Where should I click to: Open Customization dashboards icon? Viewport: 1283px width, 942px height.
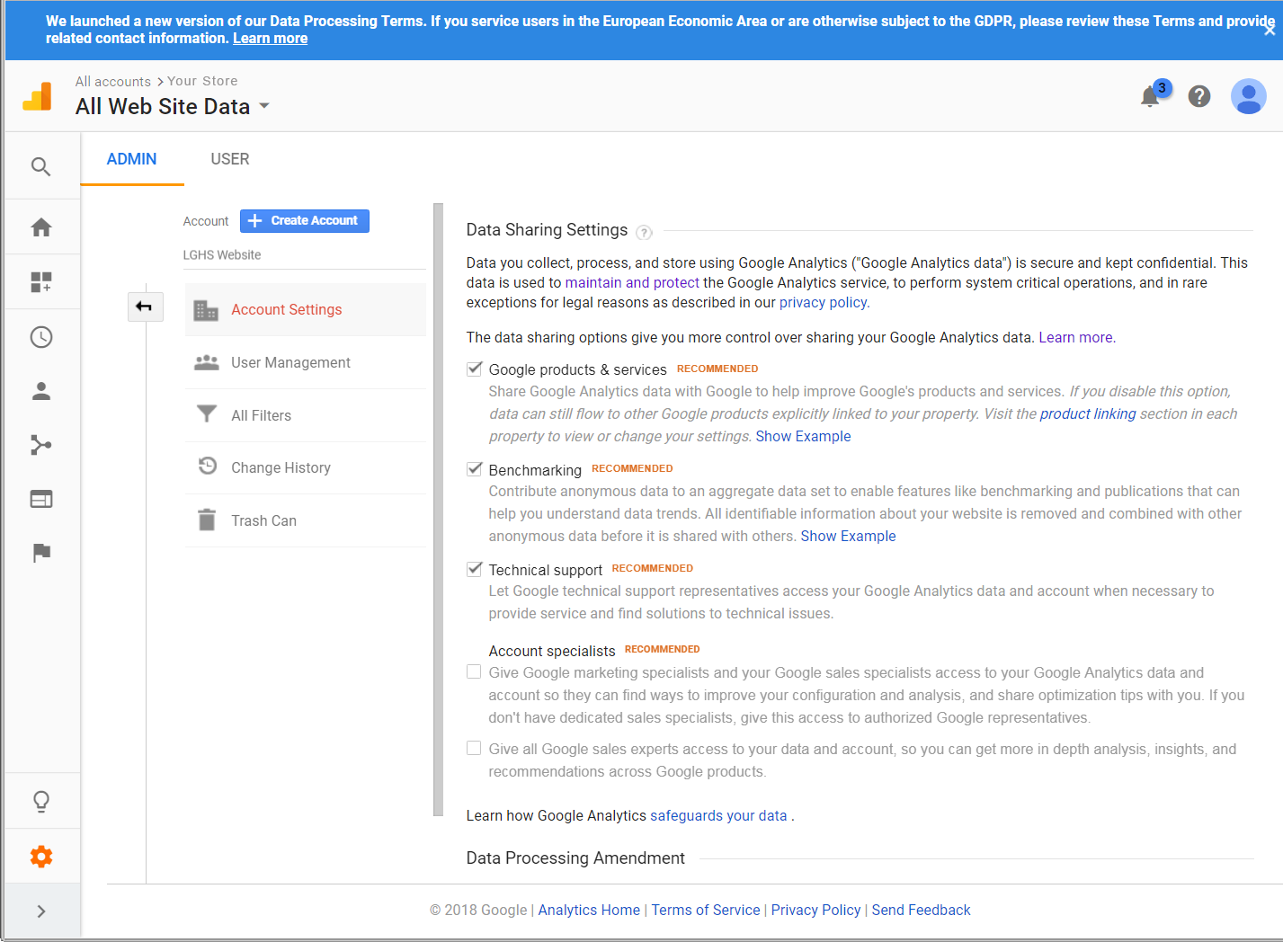pyautogui.click(x=40, y=282)
